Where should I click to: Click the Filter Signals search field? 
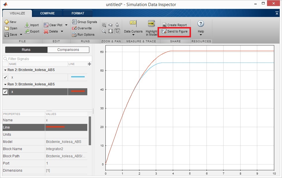[x=47, y=59]
